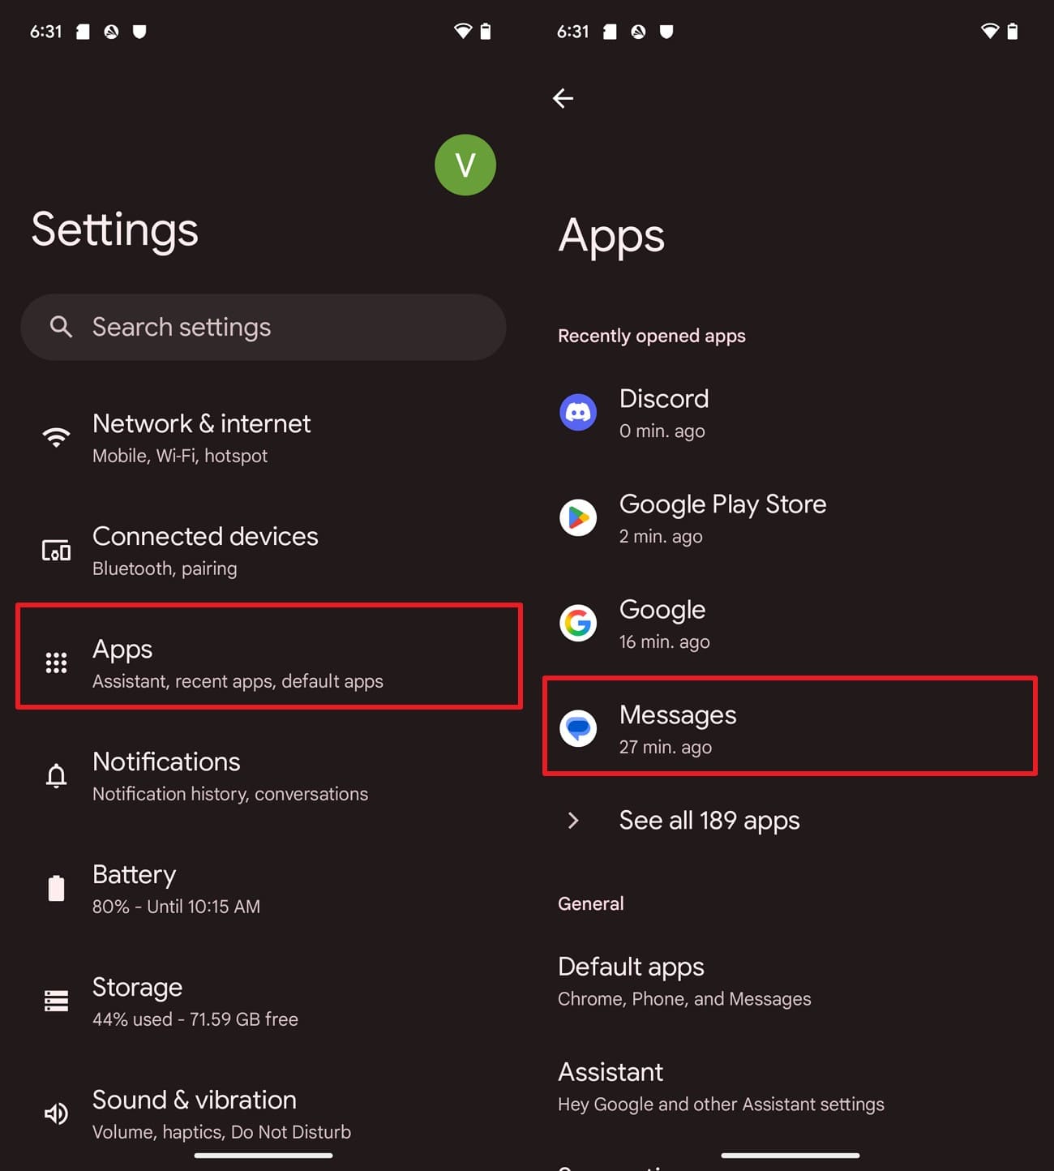This screenshot has width=1054, height=1171.
Task: Open Connected devices settings
Action: 263,551
